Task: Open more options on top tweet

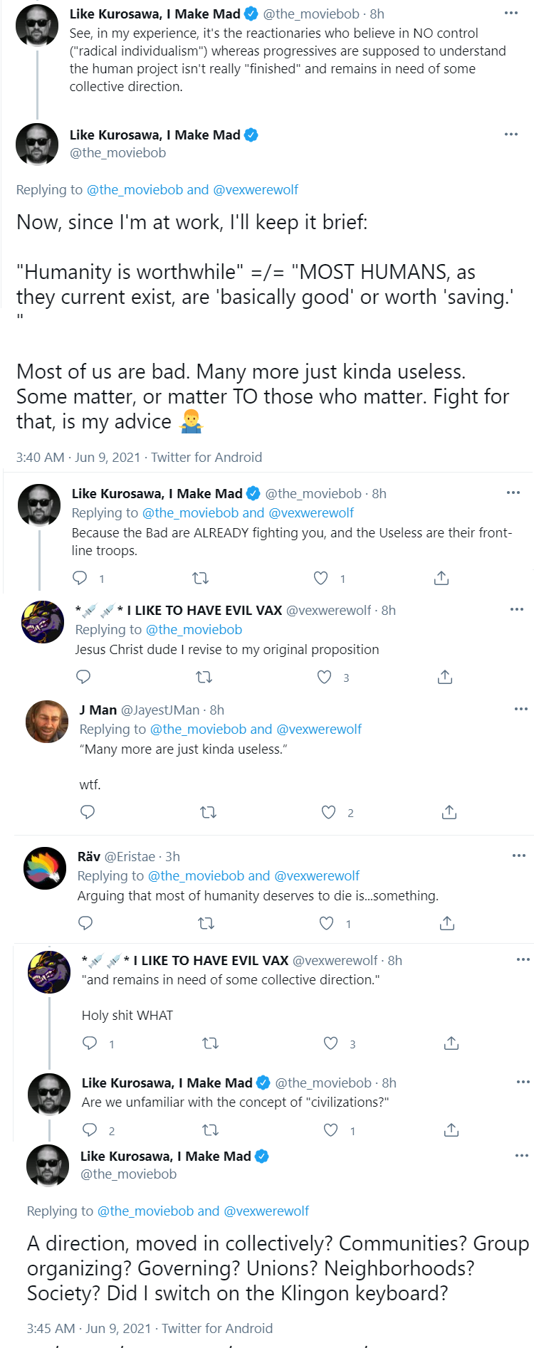Action: [511, 13]
